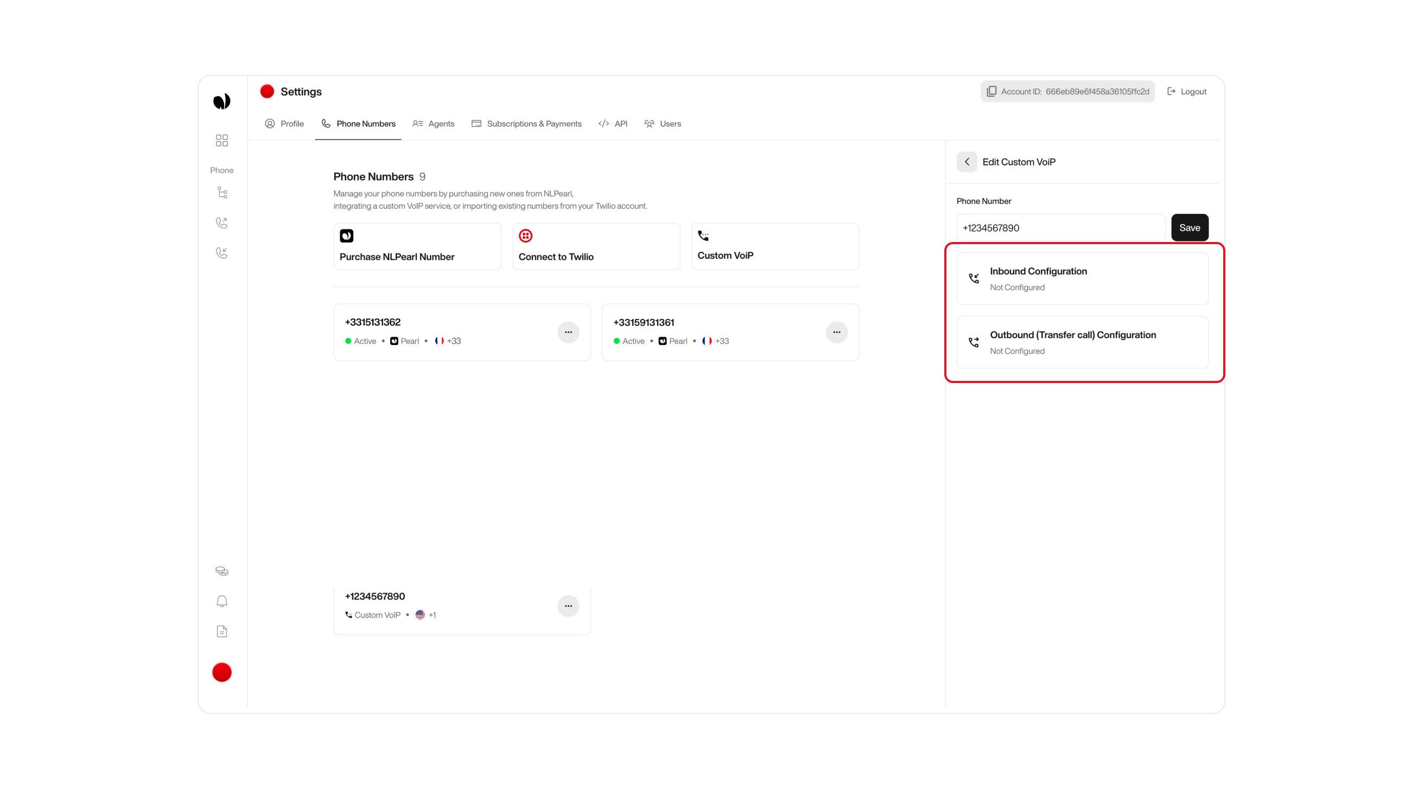Open inbound calls from the sidebar
The width and height of the screenshot is (1424, 790).
coord(221,253)
